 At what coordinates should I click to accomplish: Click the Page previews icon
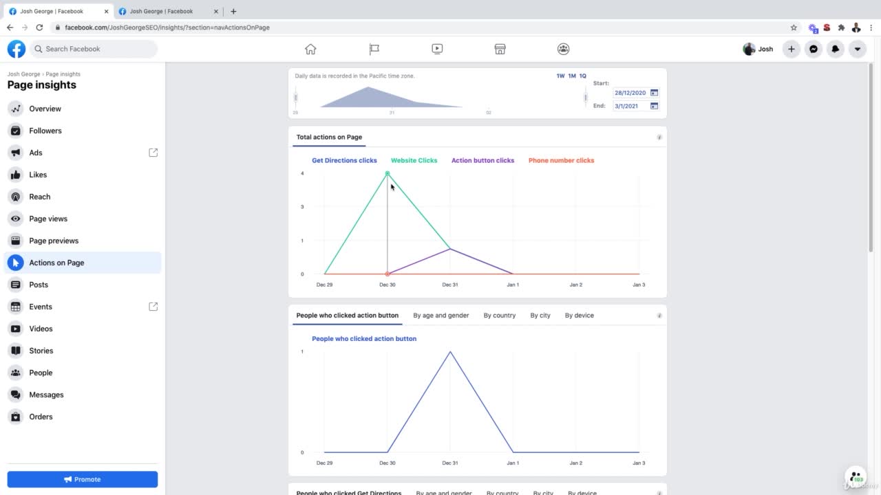[x=15, y=241]
